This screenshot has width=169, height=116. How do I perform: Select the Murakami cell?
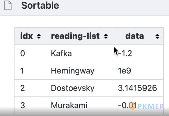(x=78, y=105)
